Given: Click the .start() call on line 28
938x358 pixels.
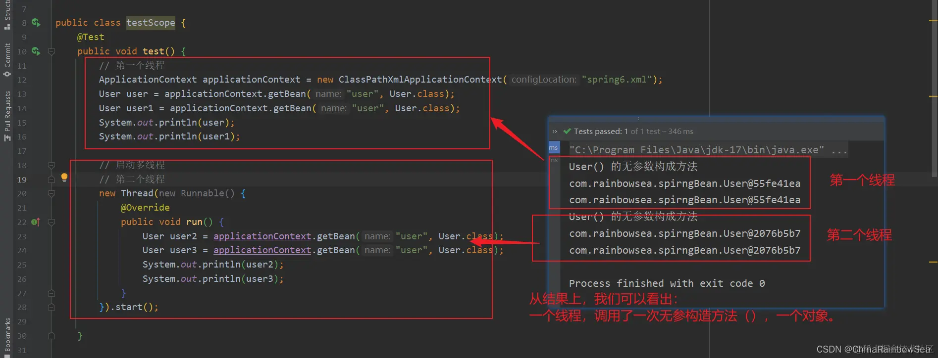Looking at the screenshot, I should pyautogui.click(x=134, y=307).
